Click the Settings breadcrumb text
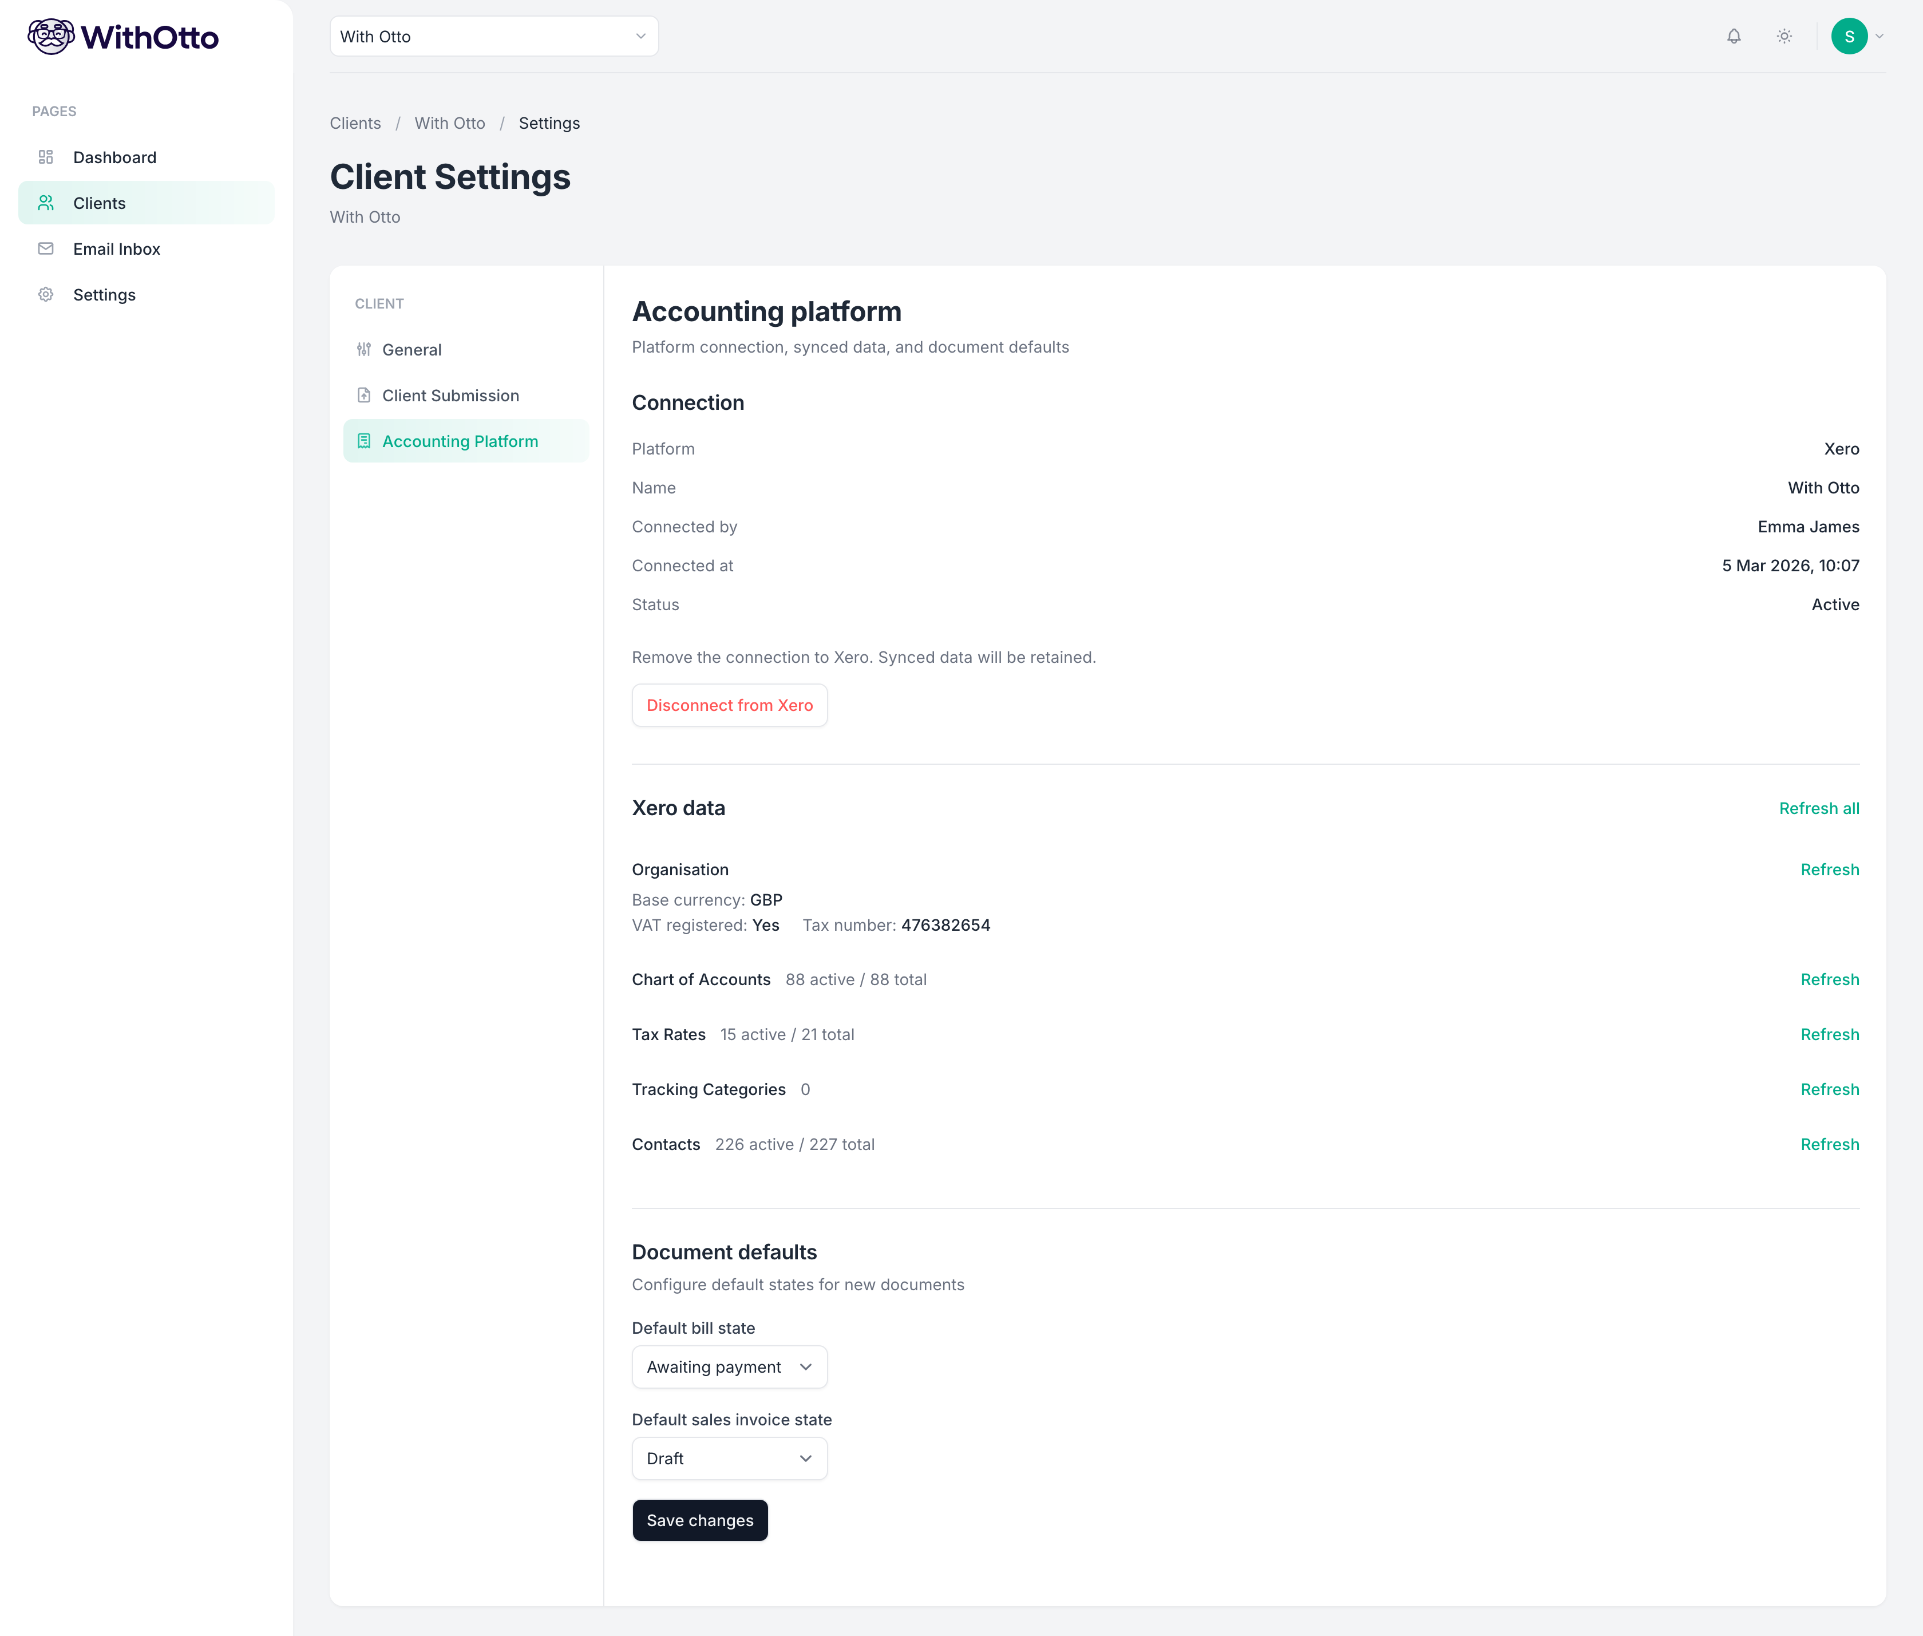 pos(549,123)
